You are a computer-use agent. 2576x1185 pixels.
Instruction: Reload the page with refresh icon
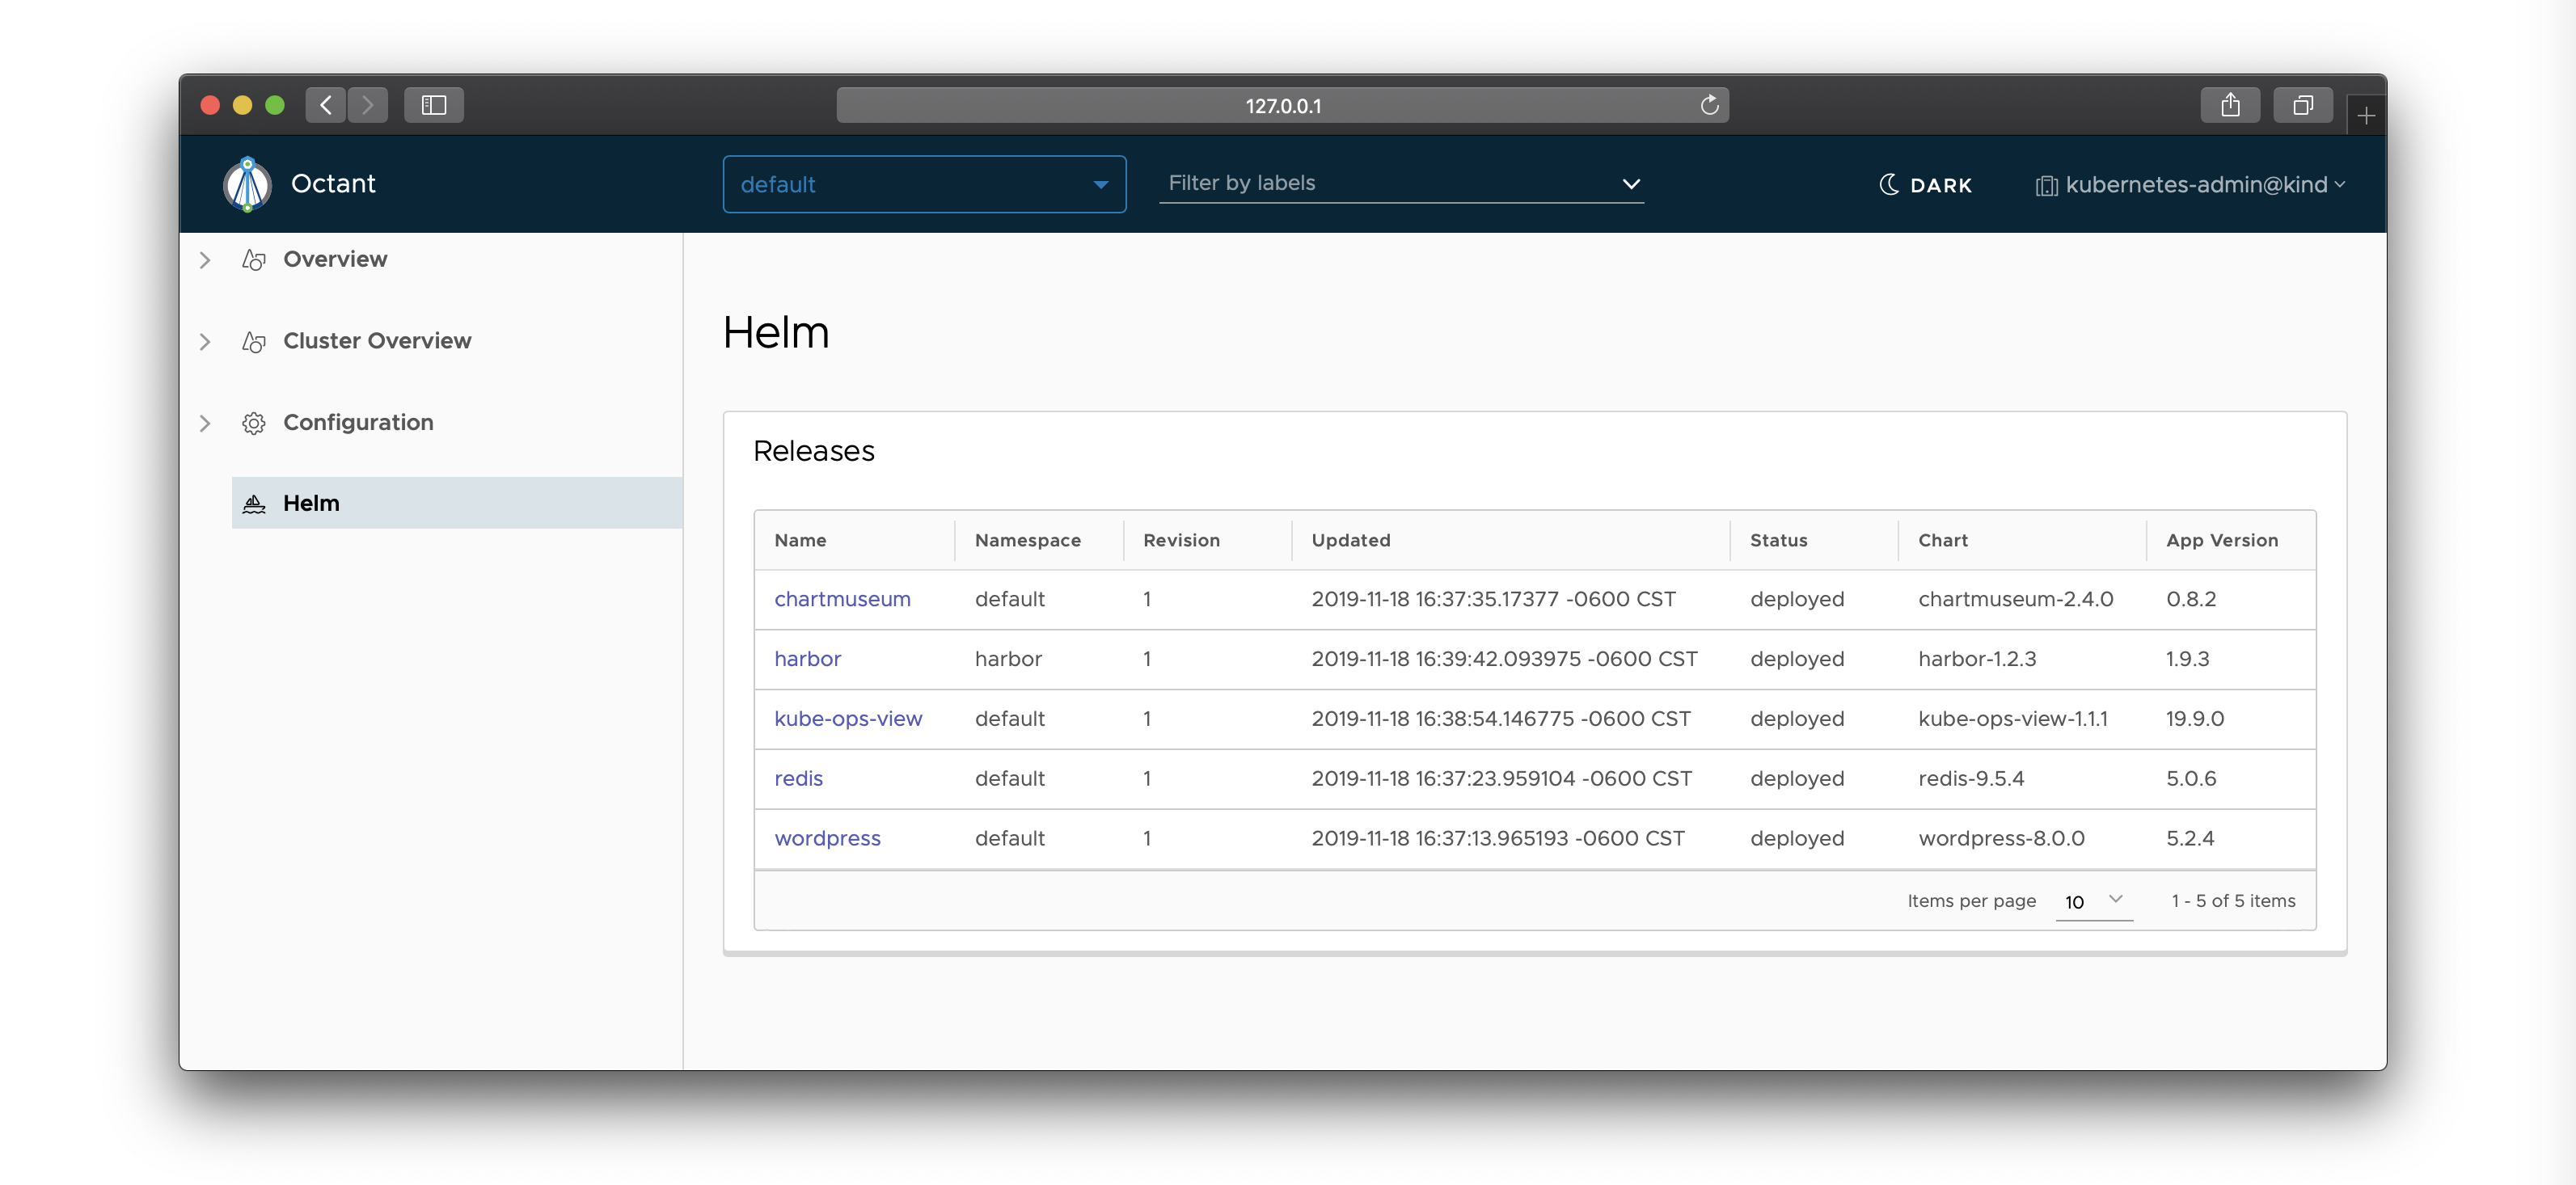(1709, 105)
